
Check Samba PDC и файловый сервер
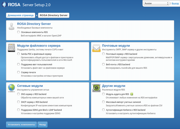18,54
